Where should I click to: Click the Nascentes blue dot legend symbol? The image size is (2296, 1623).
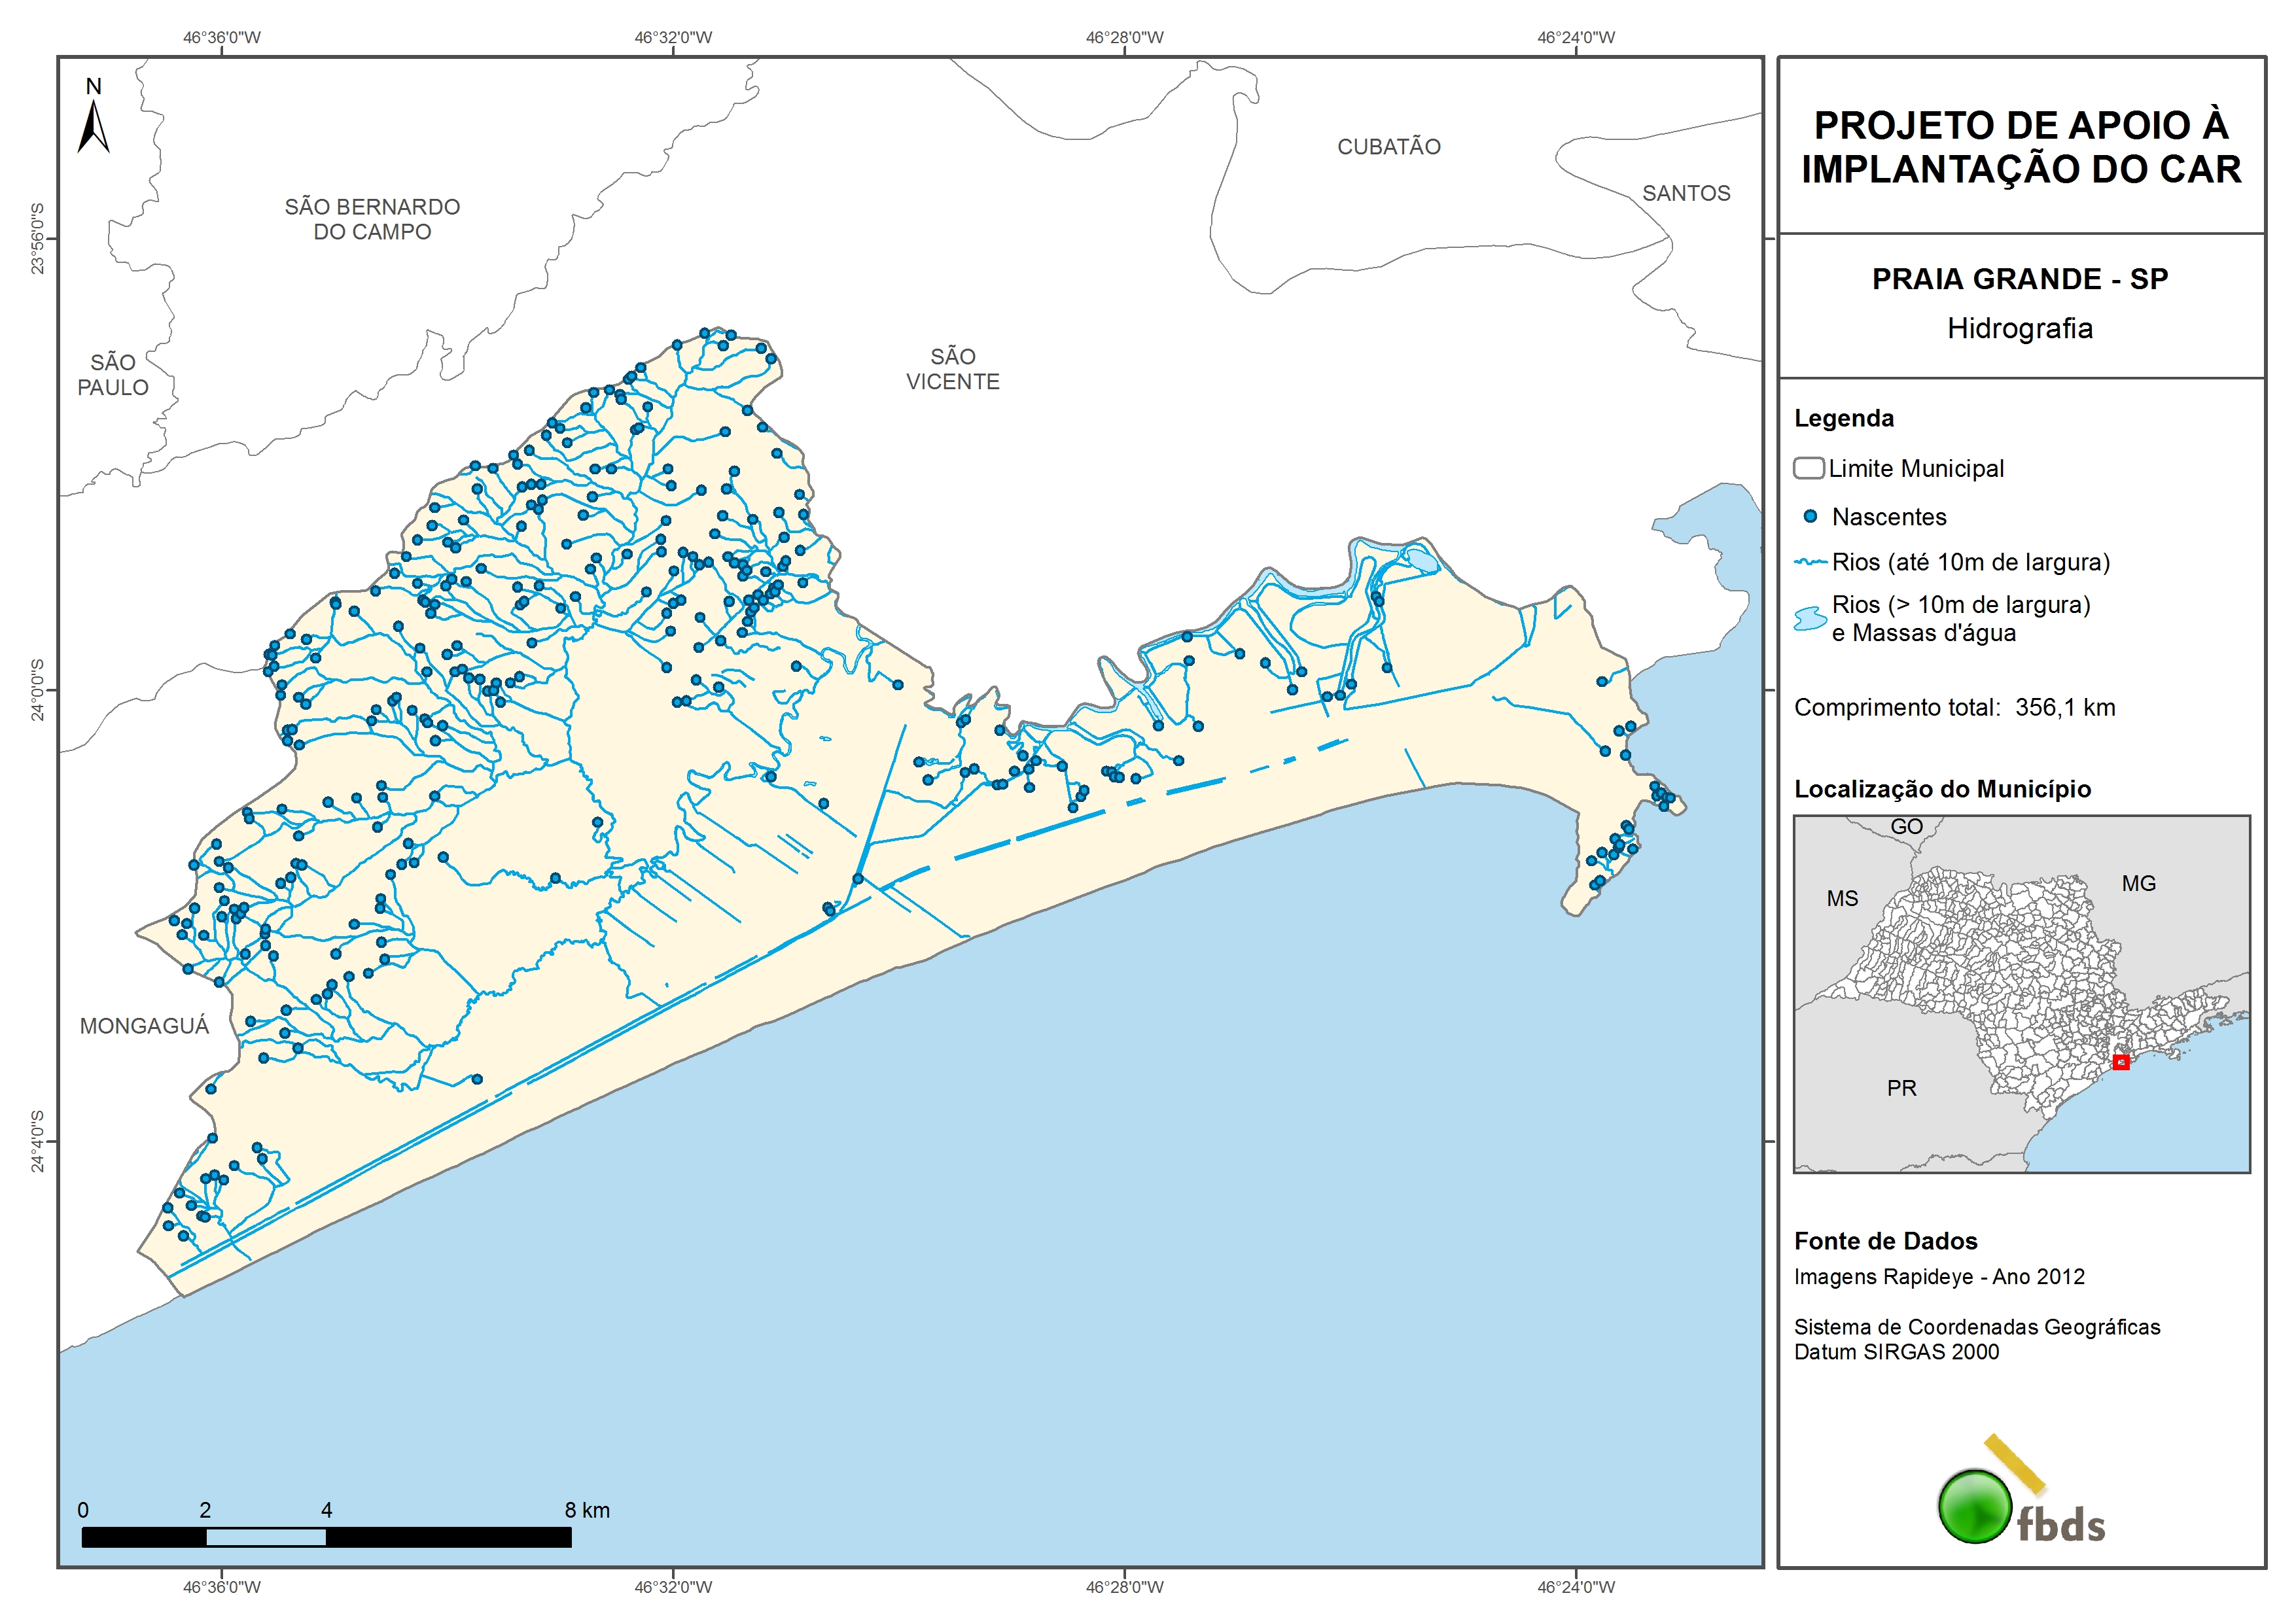(1810, 517)
